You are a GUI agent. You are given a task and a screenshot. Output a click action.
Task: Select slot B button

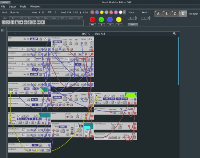[167, 14]
